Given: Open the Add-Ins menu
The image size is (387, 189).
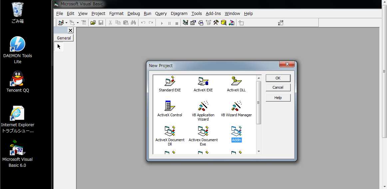Looking at the screenshot, I should click(213, 14).
